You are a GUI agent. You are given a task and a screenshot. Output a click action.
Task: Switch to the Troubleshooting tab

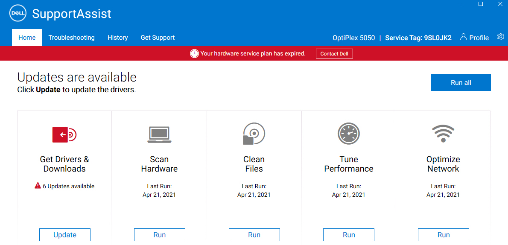(71, 38)
